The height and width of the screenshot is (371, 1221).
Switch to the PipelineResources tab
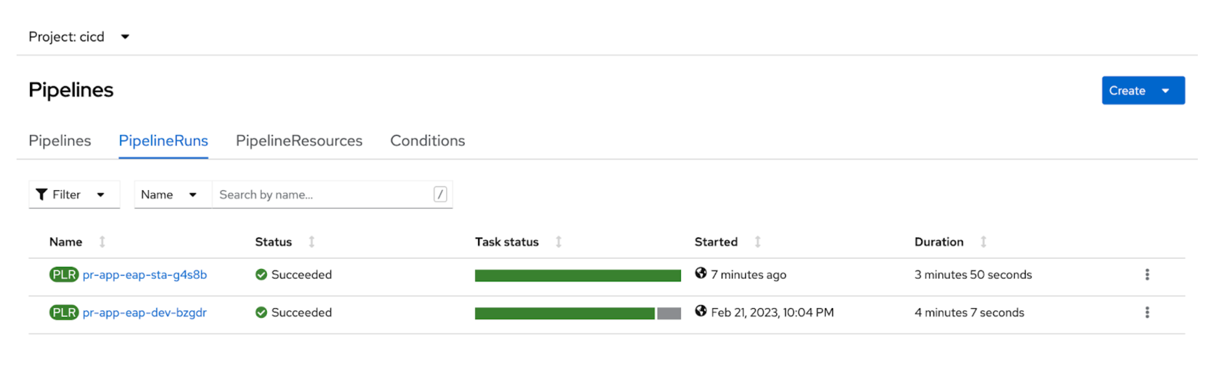299,140
